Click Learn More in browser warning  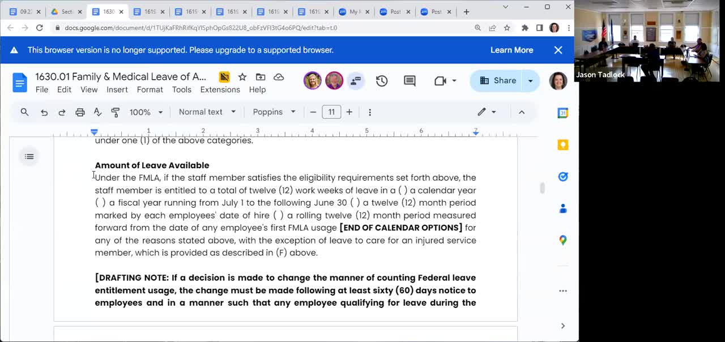511,50
